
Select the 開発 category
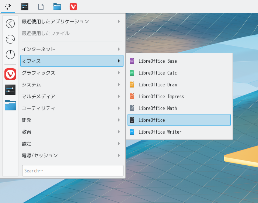coord(72,120)
